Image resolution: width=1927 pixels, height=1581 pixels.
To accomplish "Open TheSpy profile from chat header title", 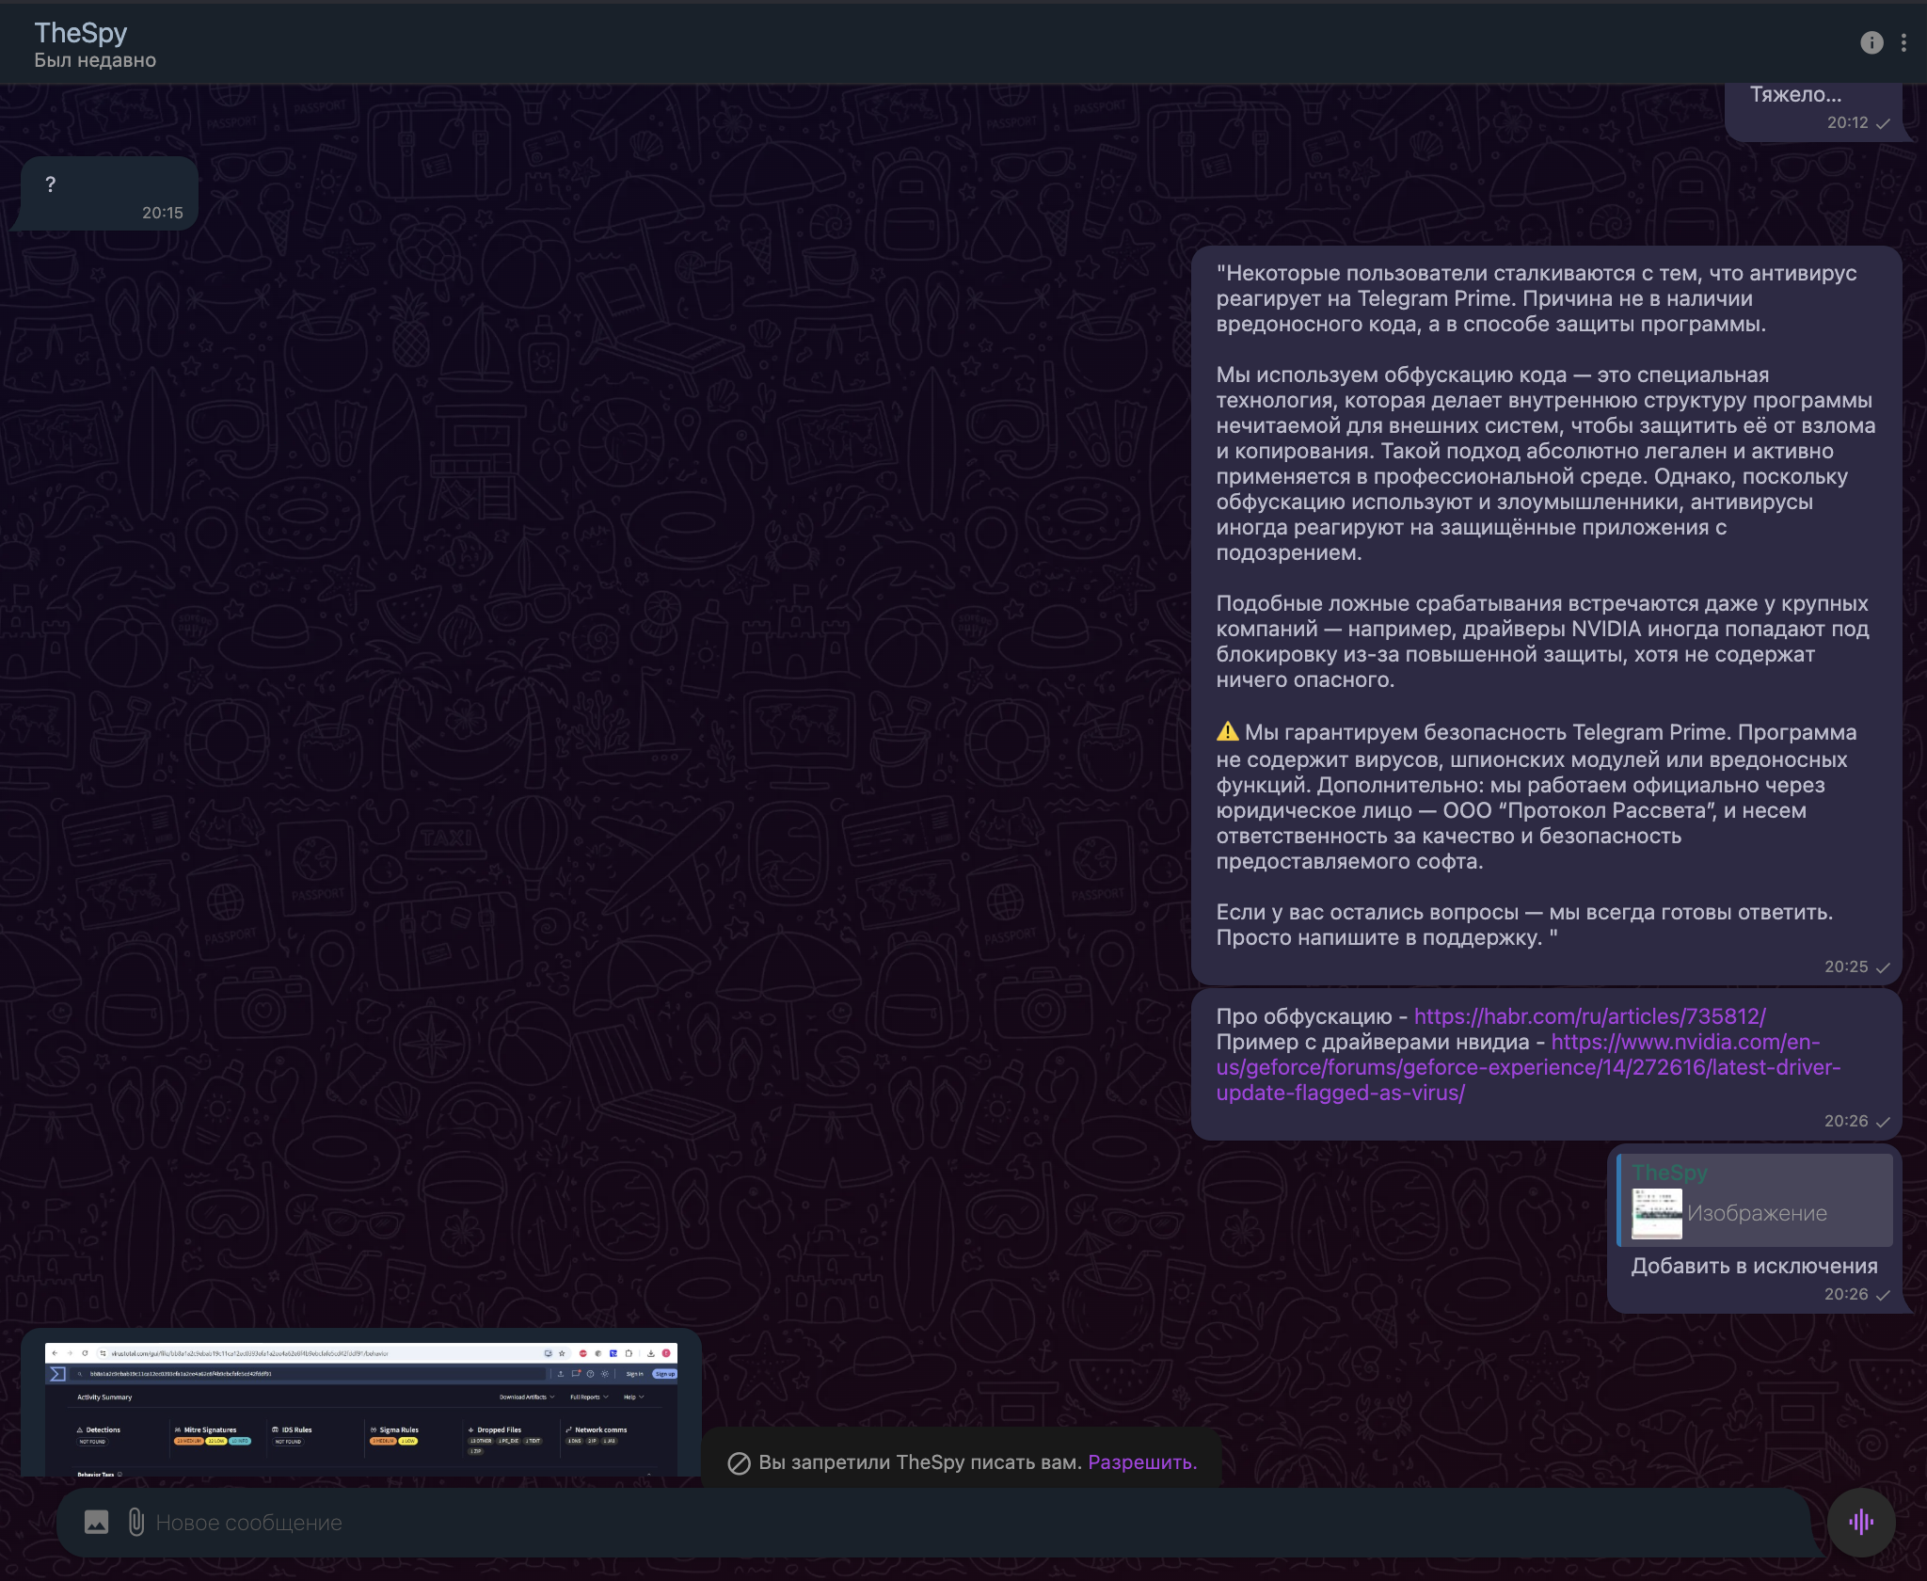I will point(81,33).
